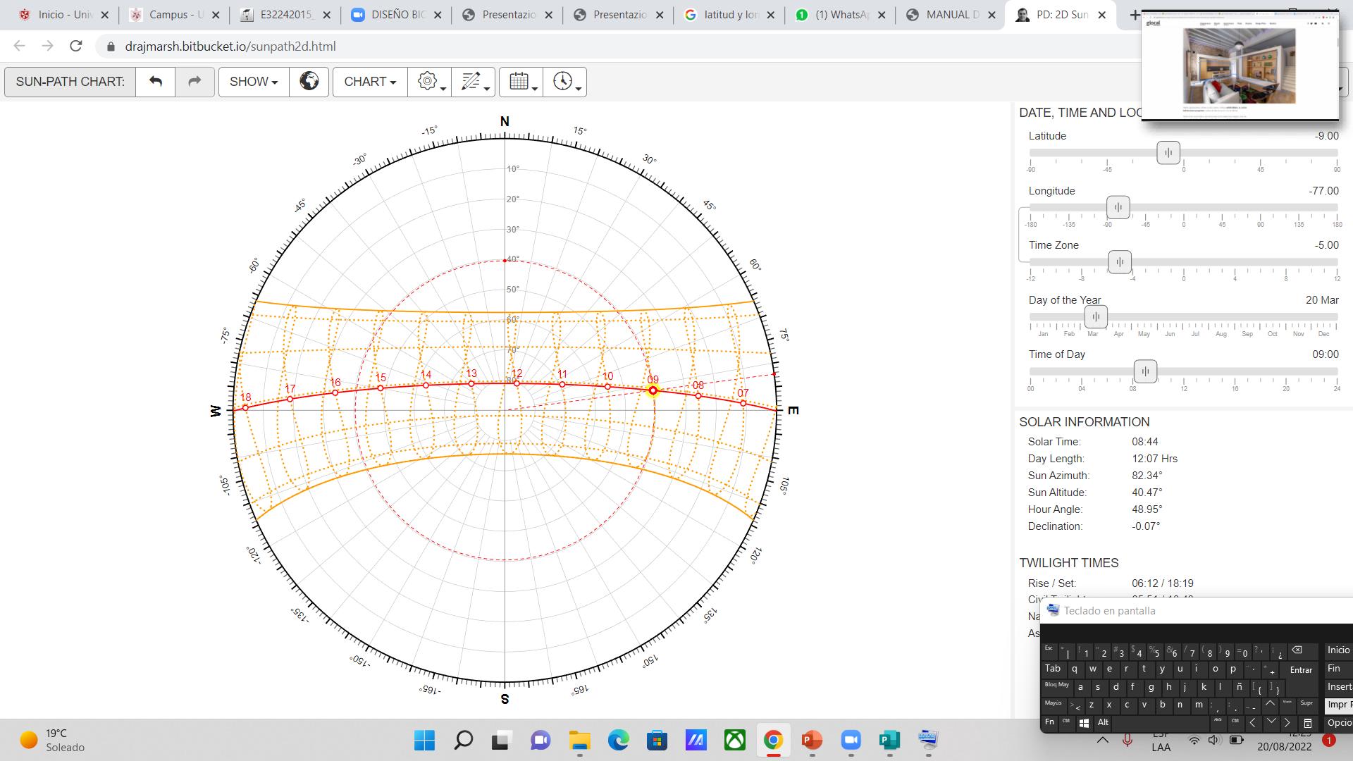1353x761 pixels.
Task: Click the redo arrow button
Action: [x=194, y=82]
